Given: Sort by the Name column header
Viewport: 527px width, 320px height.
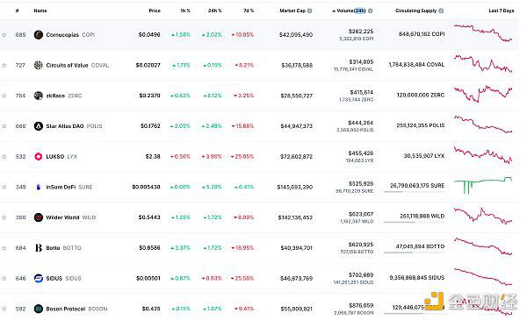Looking at the screenshot, I should point(40,11).
